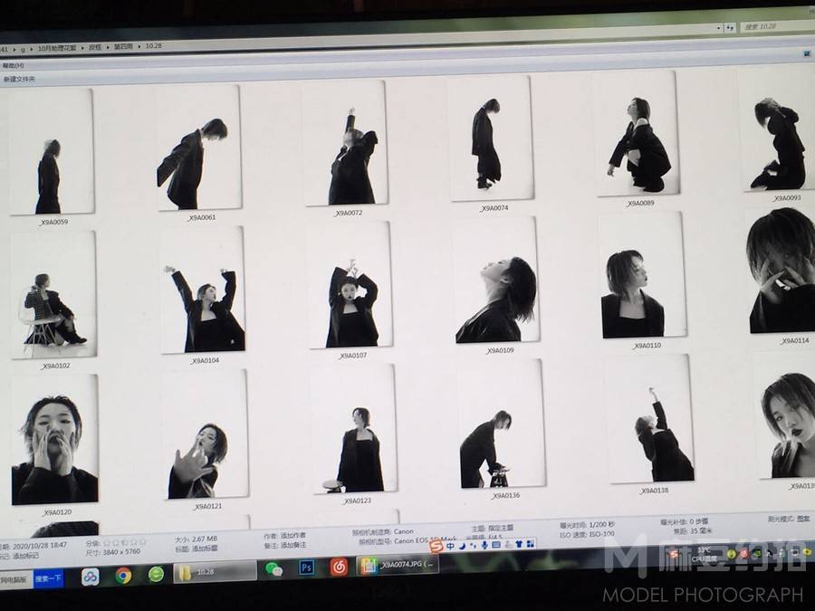The image size is (815, 611).
Task: Select thumbnail X9A0123
Action: pyautogui.click(x=354, y=429)
